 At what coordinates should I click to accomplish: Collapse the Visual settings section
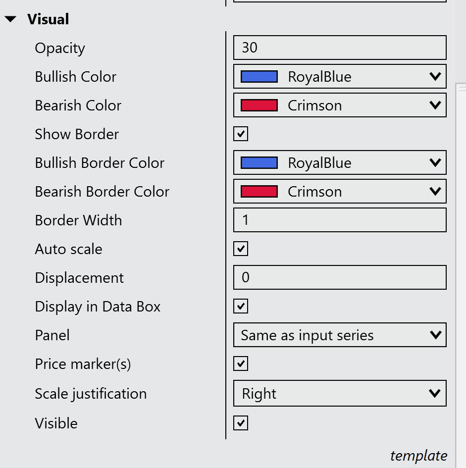pyautogui.click(x=10, y=19)
